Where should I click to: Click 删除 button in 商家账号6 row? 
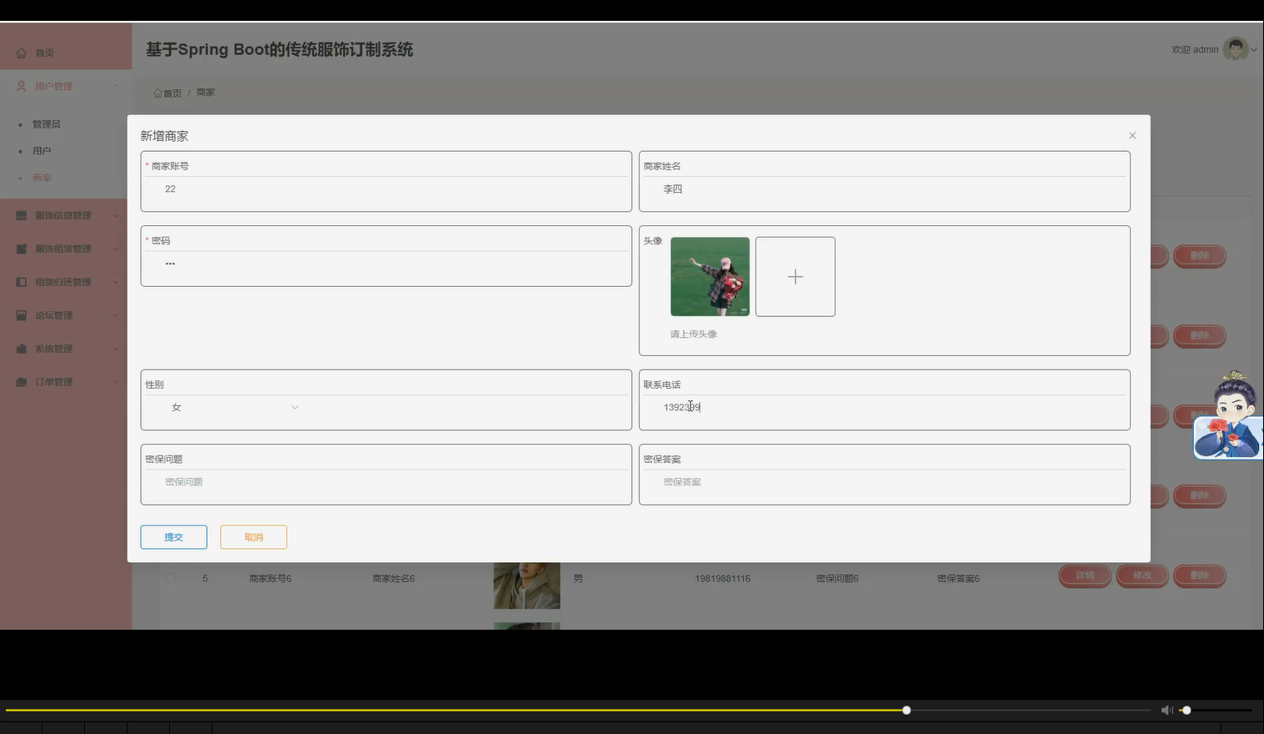1200,576
